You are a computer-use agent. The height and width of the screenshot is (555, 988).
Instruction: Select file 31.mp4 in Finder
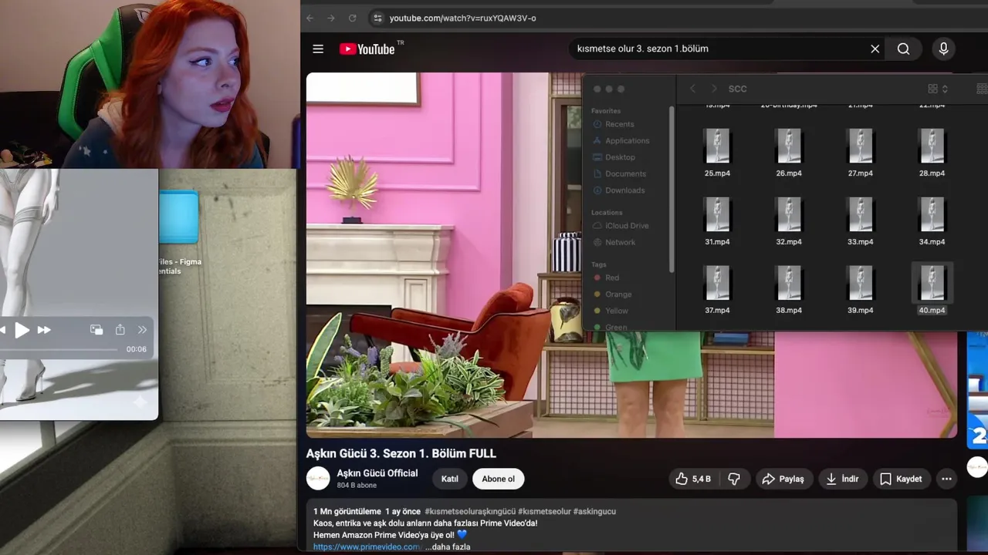click(717, 221)
